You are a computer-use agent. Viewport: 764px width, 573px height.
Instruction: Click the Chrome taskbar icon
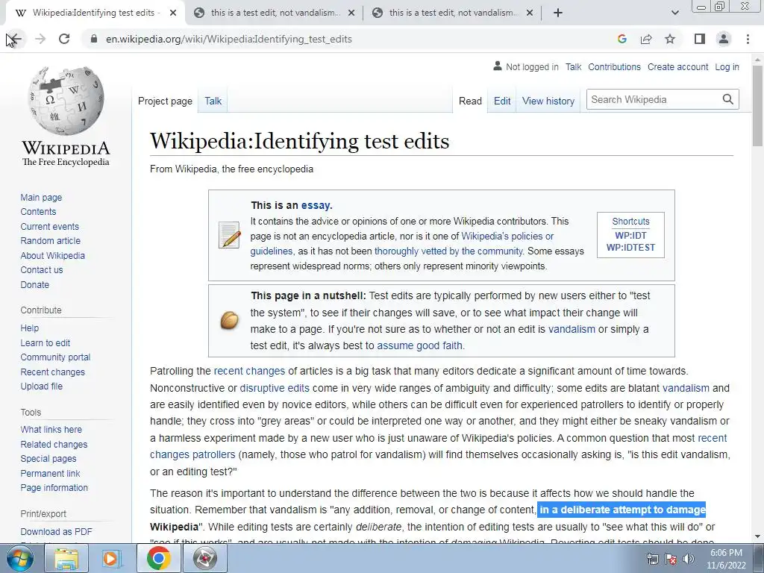158,558
